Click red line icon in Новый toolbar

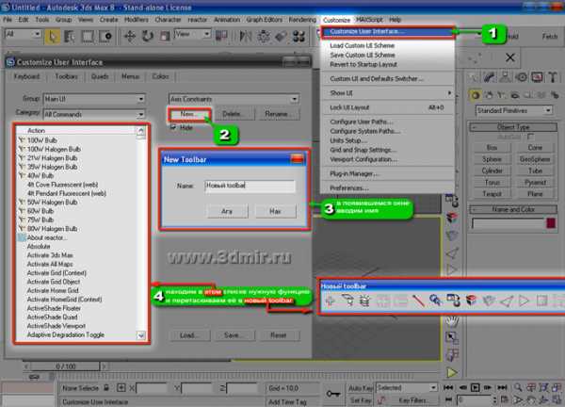click(418, 301)
